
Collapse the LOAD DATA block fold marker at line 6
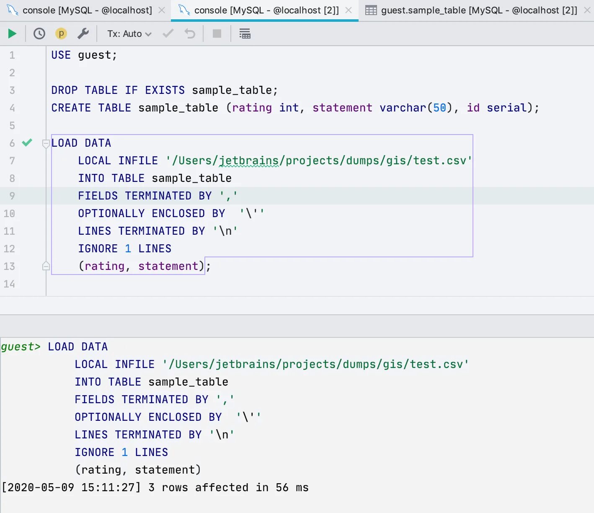[x=46, y=144]
